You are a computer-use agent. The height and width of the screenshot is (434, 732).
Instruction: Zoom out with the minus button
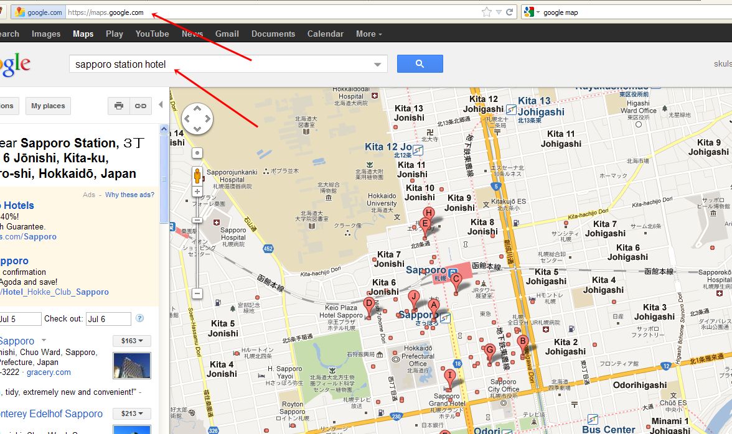tap(197, 293)
